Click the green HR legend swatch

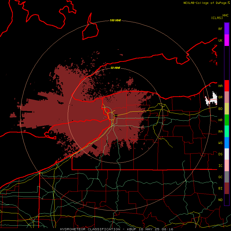tap(227, 120)
